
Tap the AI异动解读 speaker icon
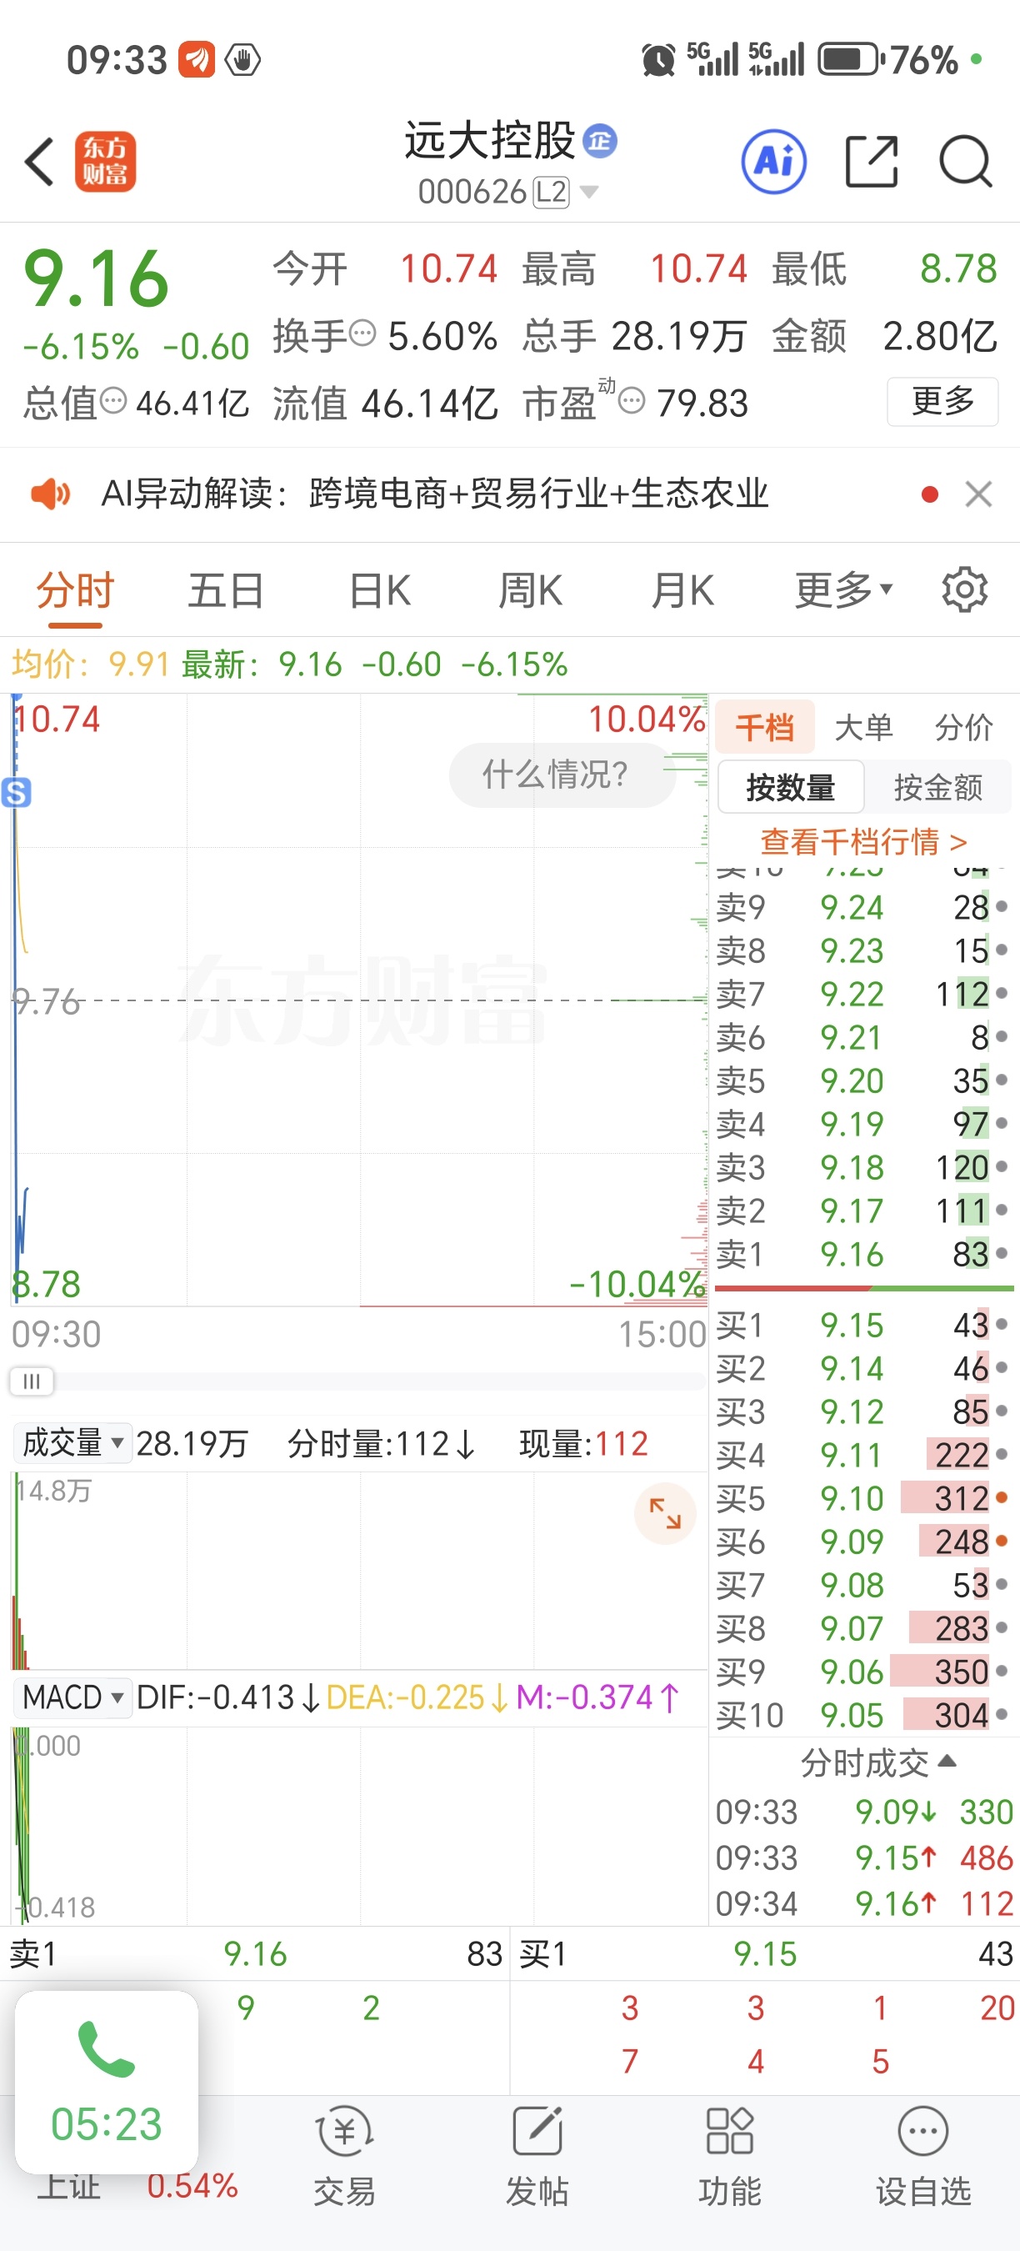51,494
